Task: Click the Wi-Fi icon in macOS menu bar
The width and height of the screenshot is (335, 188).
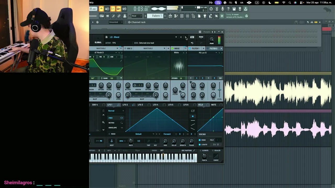Action: point(284,3)
